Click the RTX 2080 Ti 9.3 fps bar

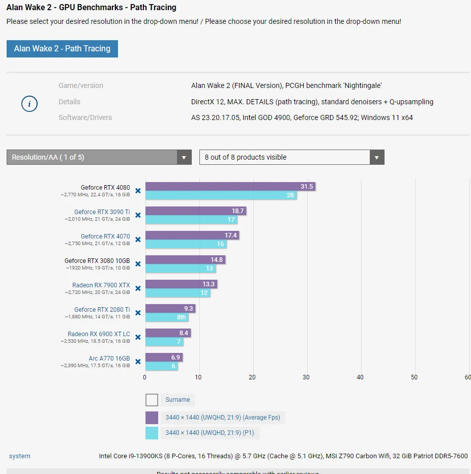point(170,308)
